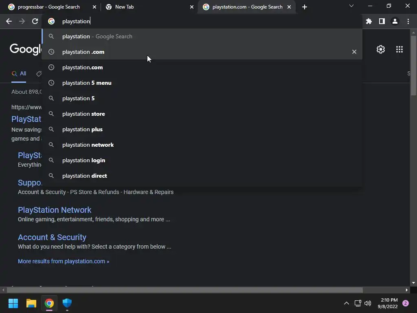Open the clock showing 2:10 PM

click(388, 303)
